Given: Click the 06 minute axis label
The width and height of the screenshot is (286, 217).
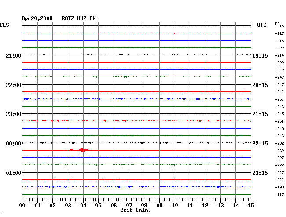Looking at the screenshot, I should click(114, 206).
